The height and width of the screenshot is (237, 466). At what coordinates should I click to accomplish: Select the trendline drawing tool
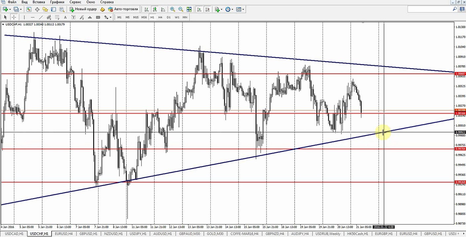pos(41,17)
